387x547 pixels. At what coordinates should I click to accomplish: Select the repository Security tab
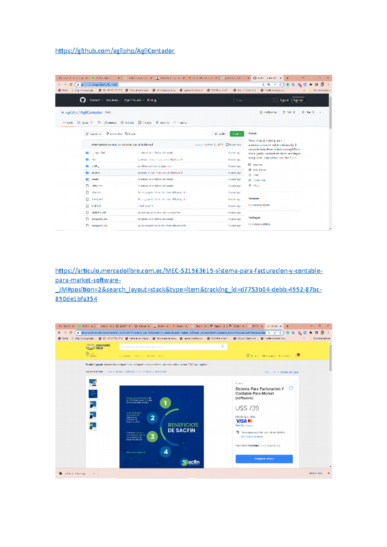pos(163,122)
